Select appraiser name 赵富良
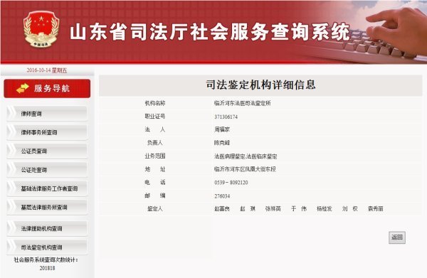The height and width of the screenshot is (278, 427). (222, 209)
